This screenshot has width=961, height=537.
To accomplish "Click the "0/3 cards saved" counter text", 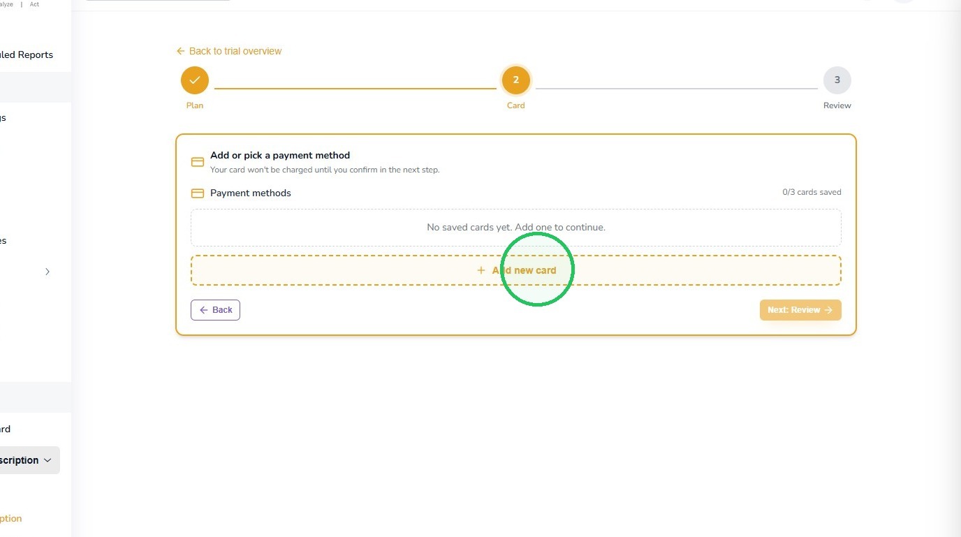I will 812,192.
